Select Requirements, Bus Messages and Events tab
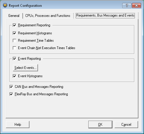 [x=105, y=15]
